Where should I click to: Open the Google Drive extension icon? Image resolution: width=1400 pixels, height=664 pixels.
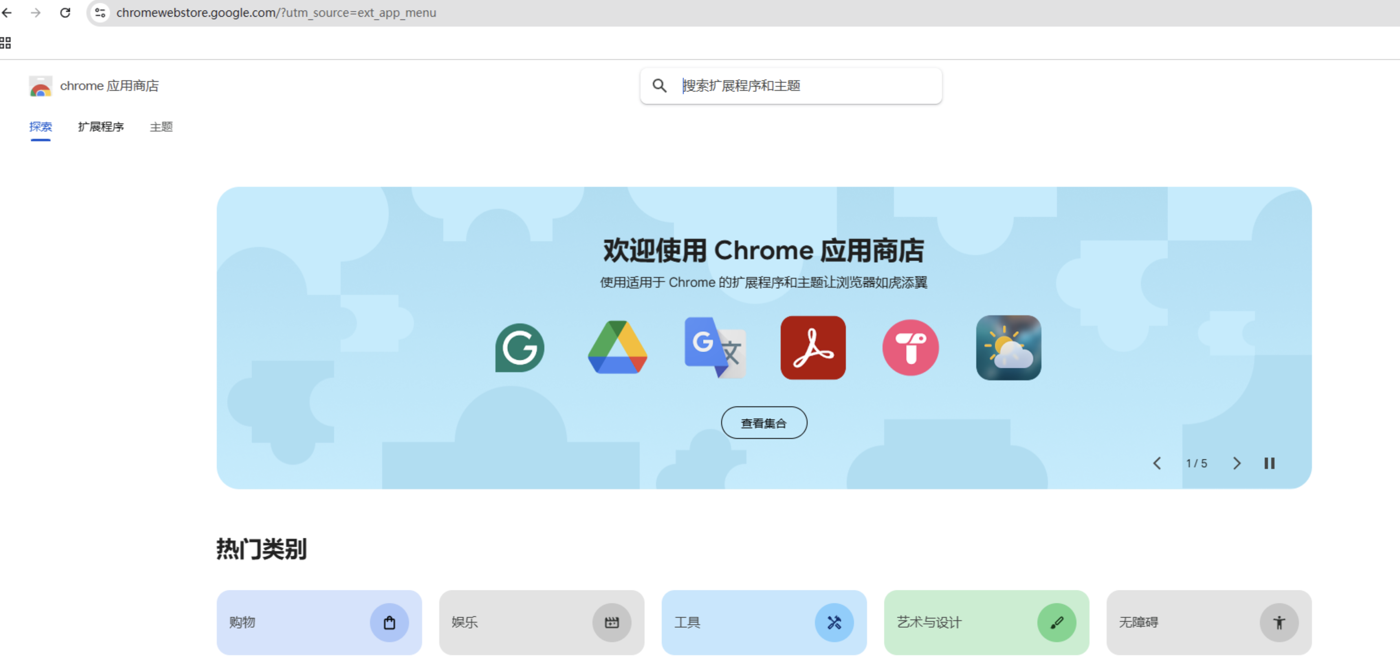(x=617, y=348)
